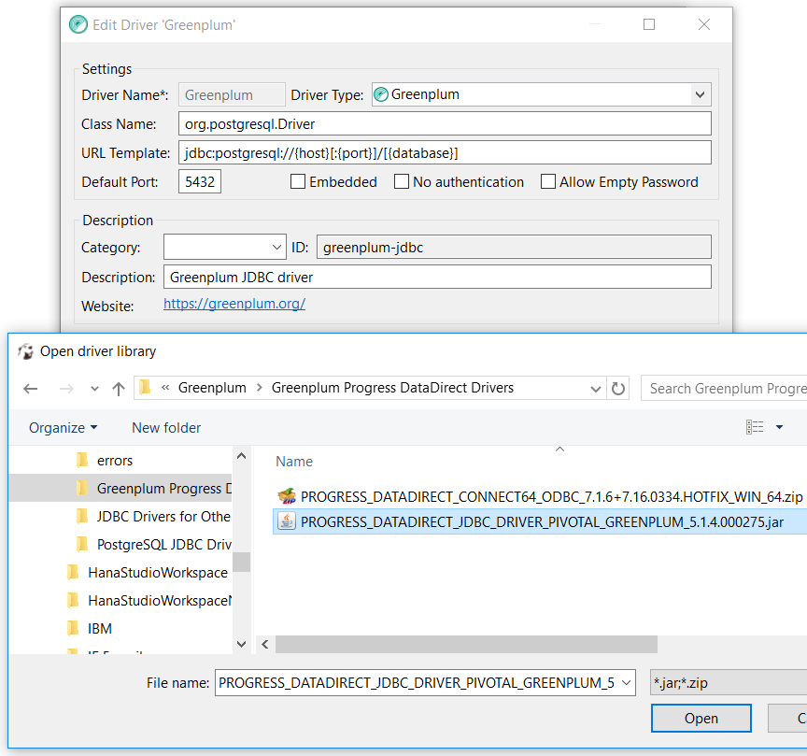This screenshot has height=756, width=807.
Task: Select JDBC Drivers for Other folder
Action: point(163,517)
